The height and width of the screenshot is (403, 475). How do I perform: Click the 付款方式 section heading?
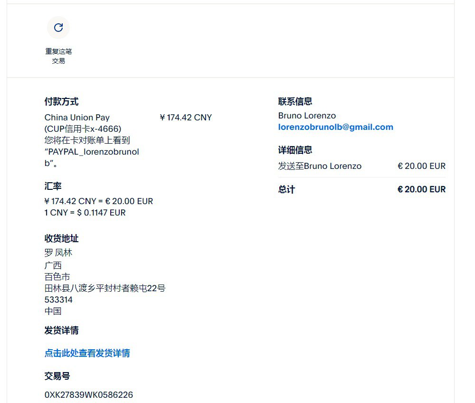point(61,101)
